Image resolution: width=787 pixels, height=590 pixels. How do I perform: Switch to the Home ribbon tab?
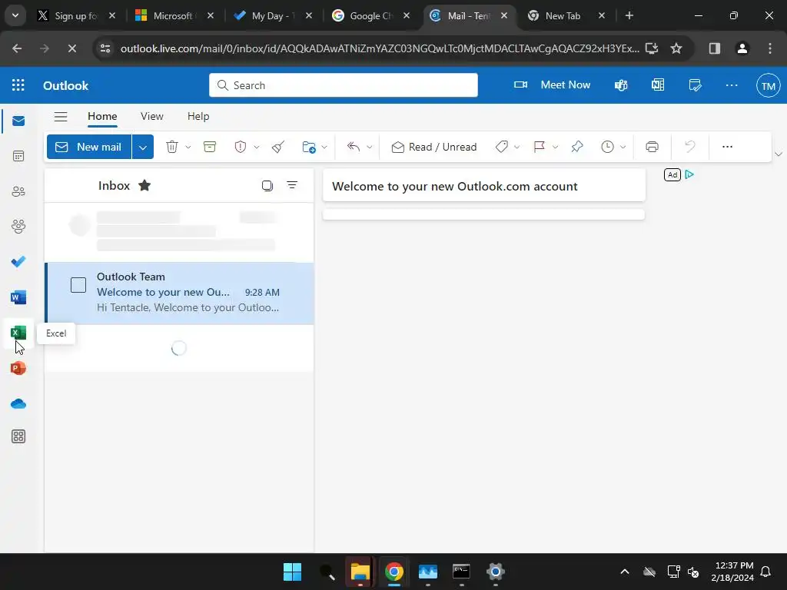102,117
